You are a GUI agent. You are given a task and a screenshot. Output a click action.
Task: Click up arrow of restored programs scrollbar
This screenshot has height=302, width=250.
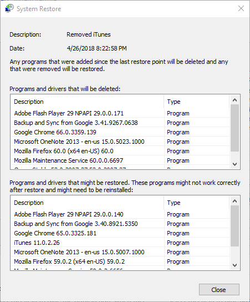pos(234,201)
